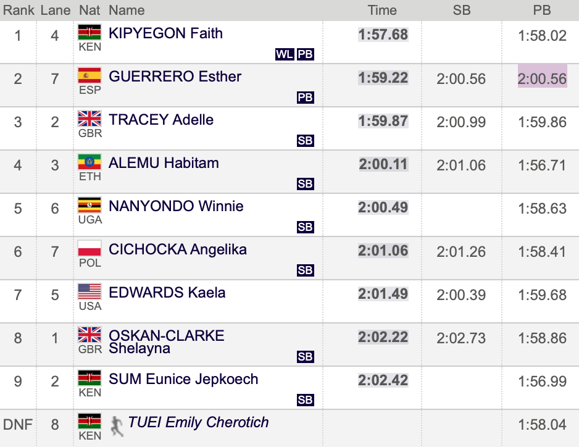Screen dimensions: 579x447
Task: Click the PB column header
Action: (542, 10)
